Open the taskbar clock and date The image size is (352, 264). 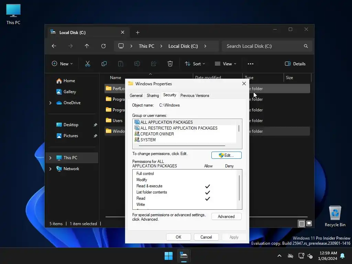327,256
